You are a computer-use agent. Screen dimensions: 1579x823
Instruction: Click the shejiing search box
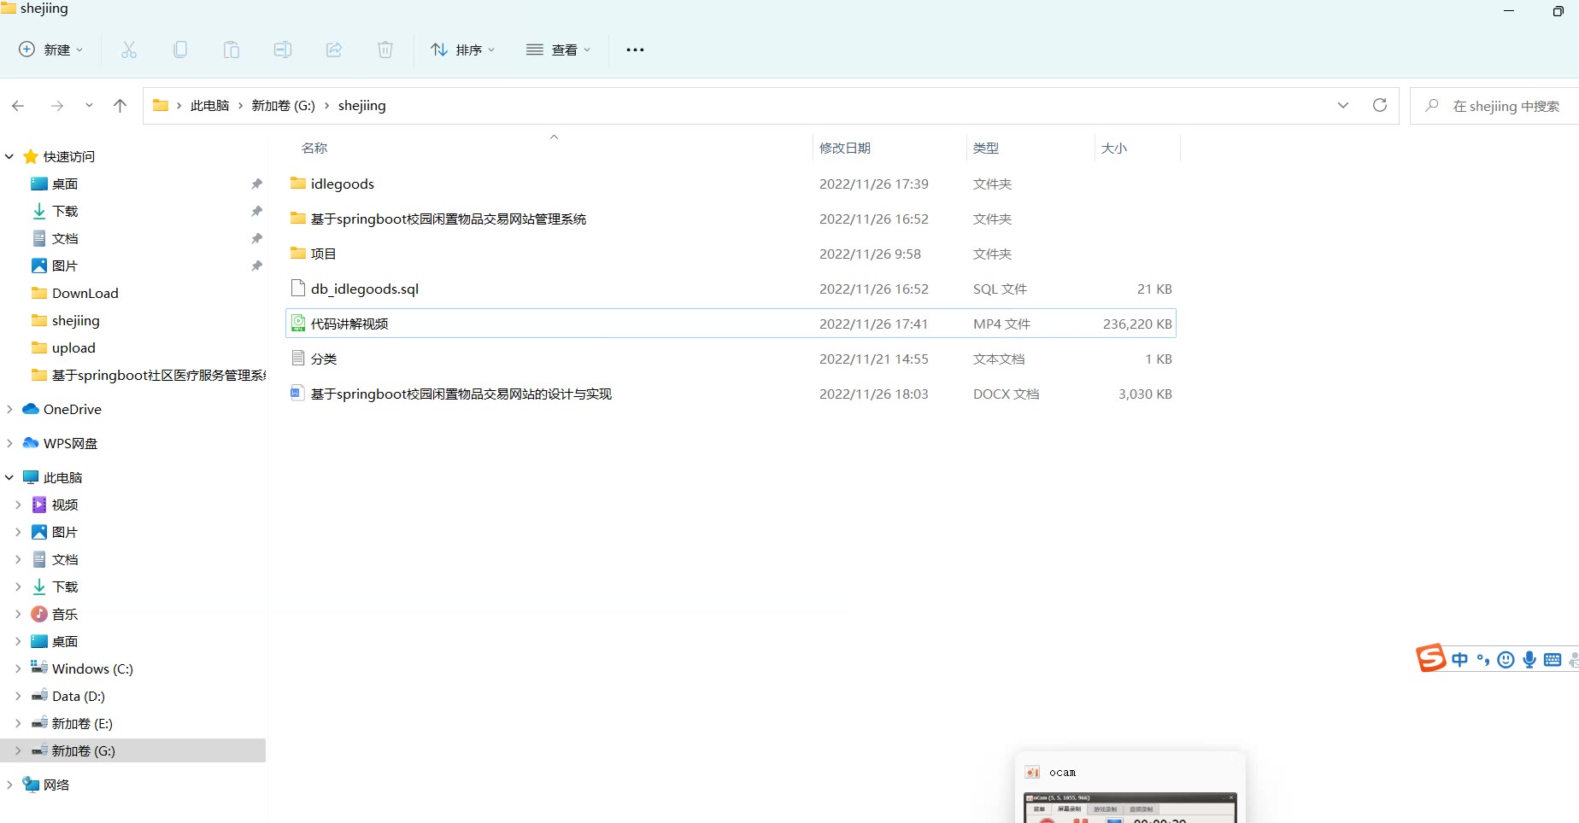pos(1505,107)
